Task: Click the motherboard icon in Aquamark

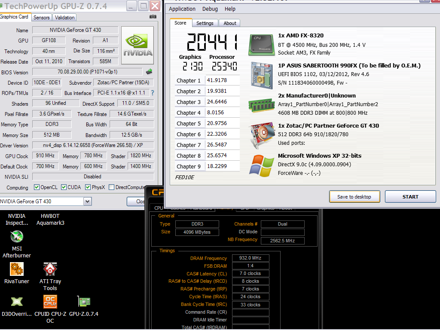Action: click(x=262, y=75)
